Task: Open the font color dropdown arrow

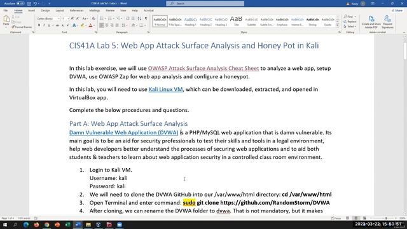Action: 93,25
